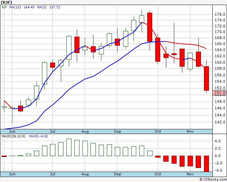Select the 162.0 price axis label
The width and height of the screenshot is (227, 182).
220,56
